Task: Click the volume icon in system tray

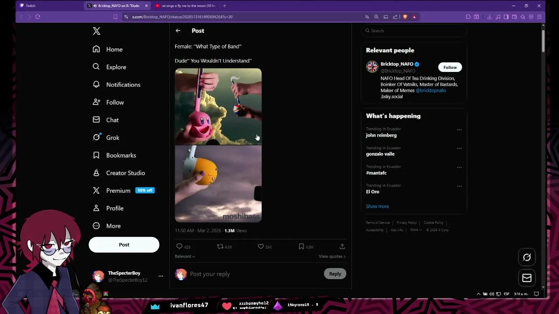Action: (x=492, y=294)
